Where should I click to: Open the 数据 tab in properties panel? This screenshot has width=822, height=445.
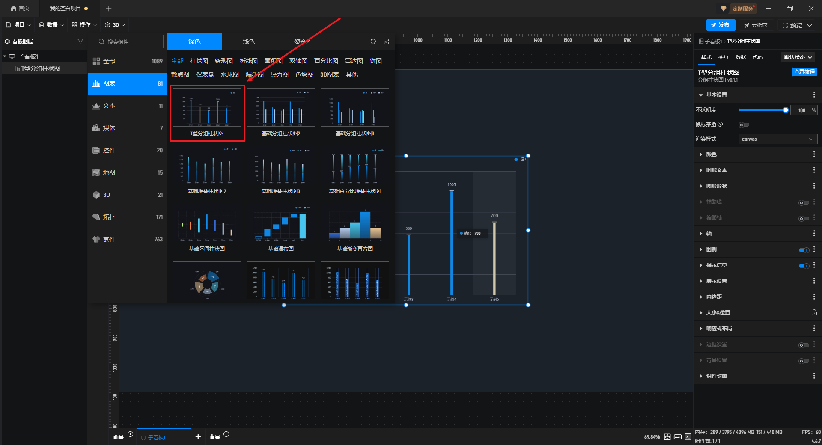tap(740, 57)
